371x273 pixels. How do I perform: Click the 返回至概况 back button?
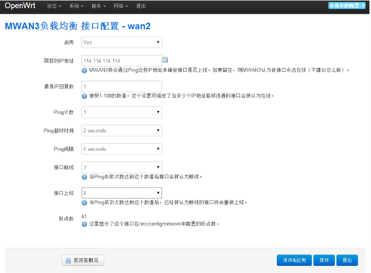(83, 260)
